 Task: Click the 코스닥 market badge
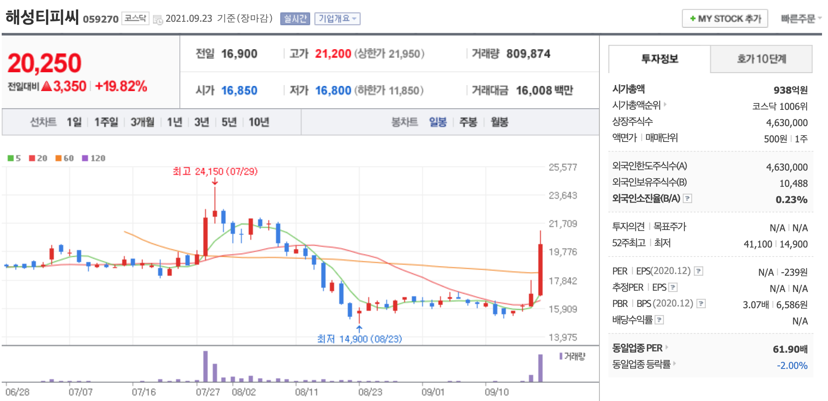(x=135, y=18)
